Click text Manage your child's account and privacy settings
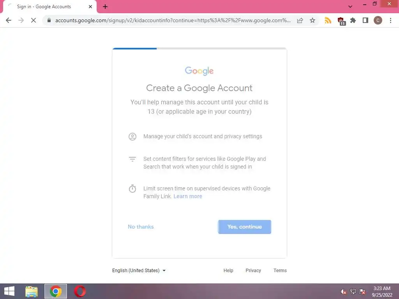The image size is (399, 299). coord(203,137)
